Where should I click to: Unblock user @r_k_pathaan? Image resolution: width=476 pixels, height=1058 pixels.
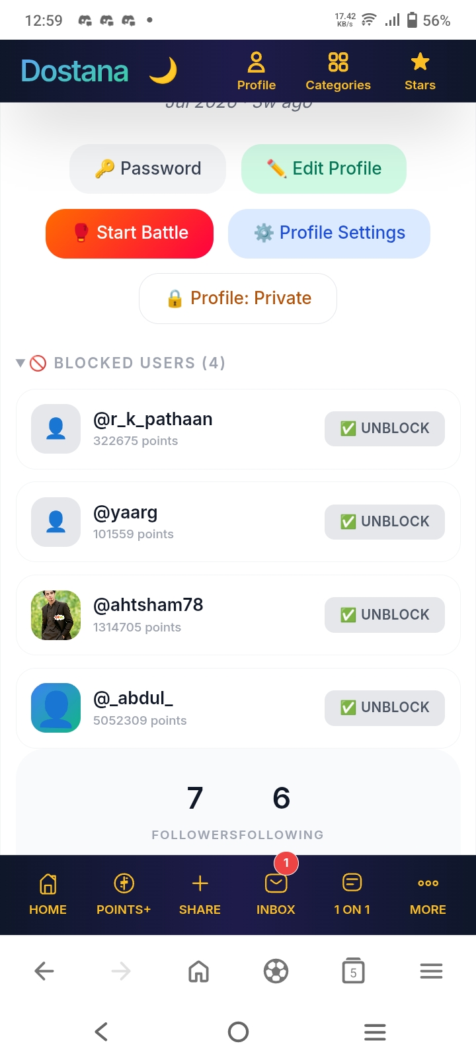pos(385,428)
